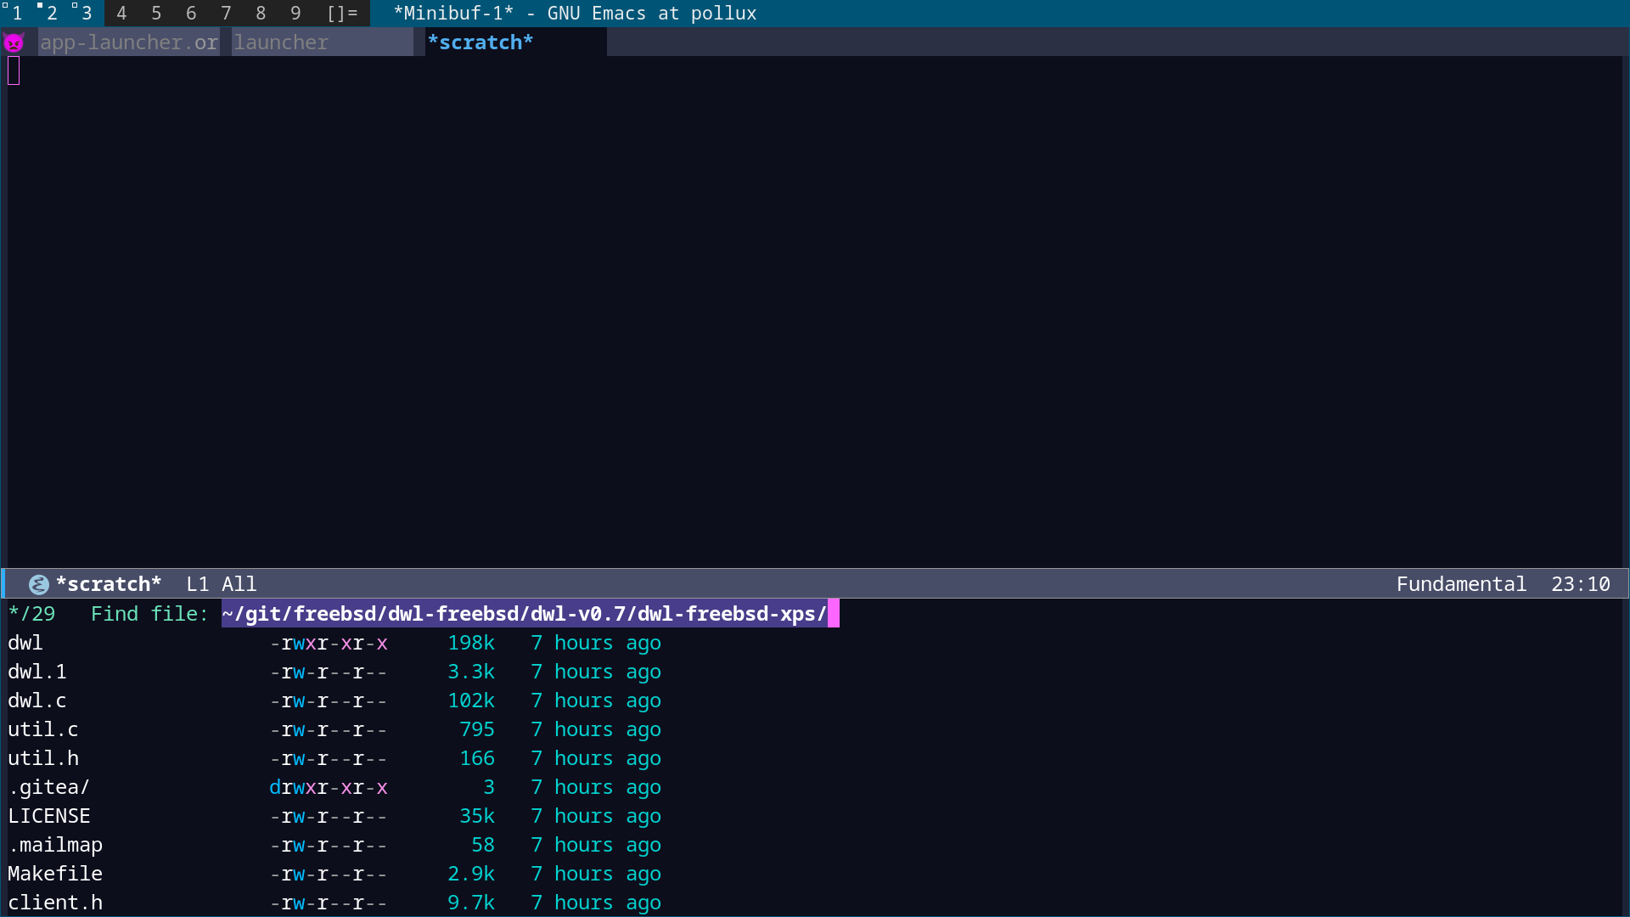Select the *scratch* tab
1630x917 pixels.
481,42
